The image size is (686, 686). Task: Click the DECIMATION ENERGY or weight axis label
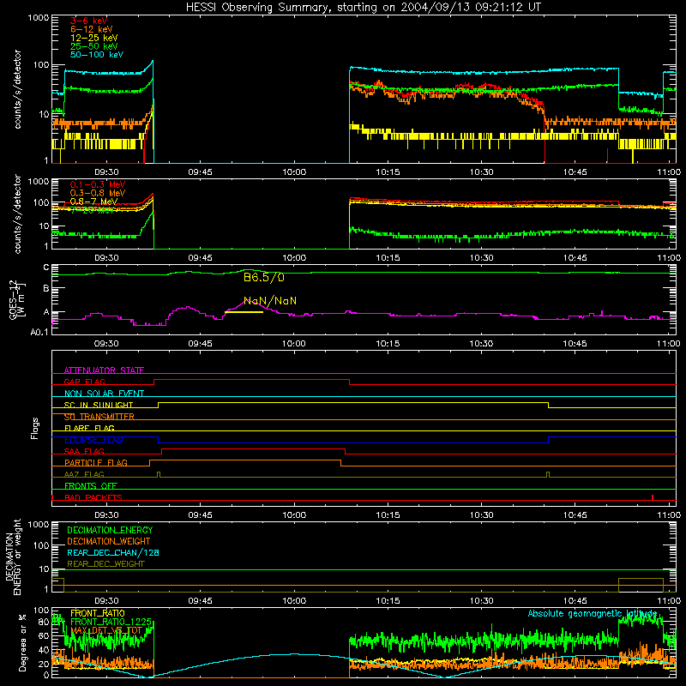tap(13, 557)
